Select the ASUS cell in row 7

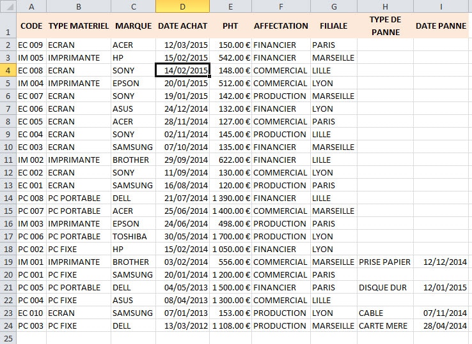(x=134, y=108)
